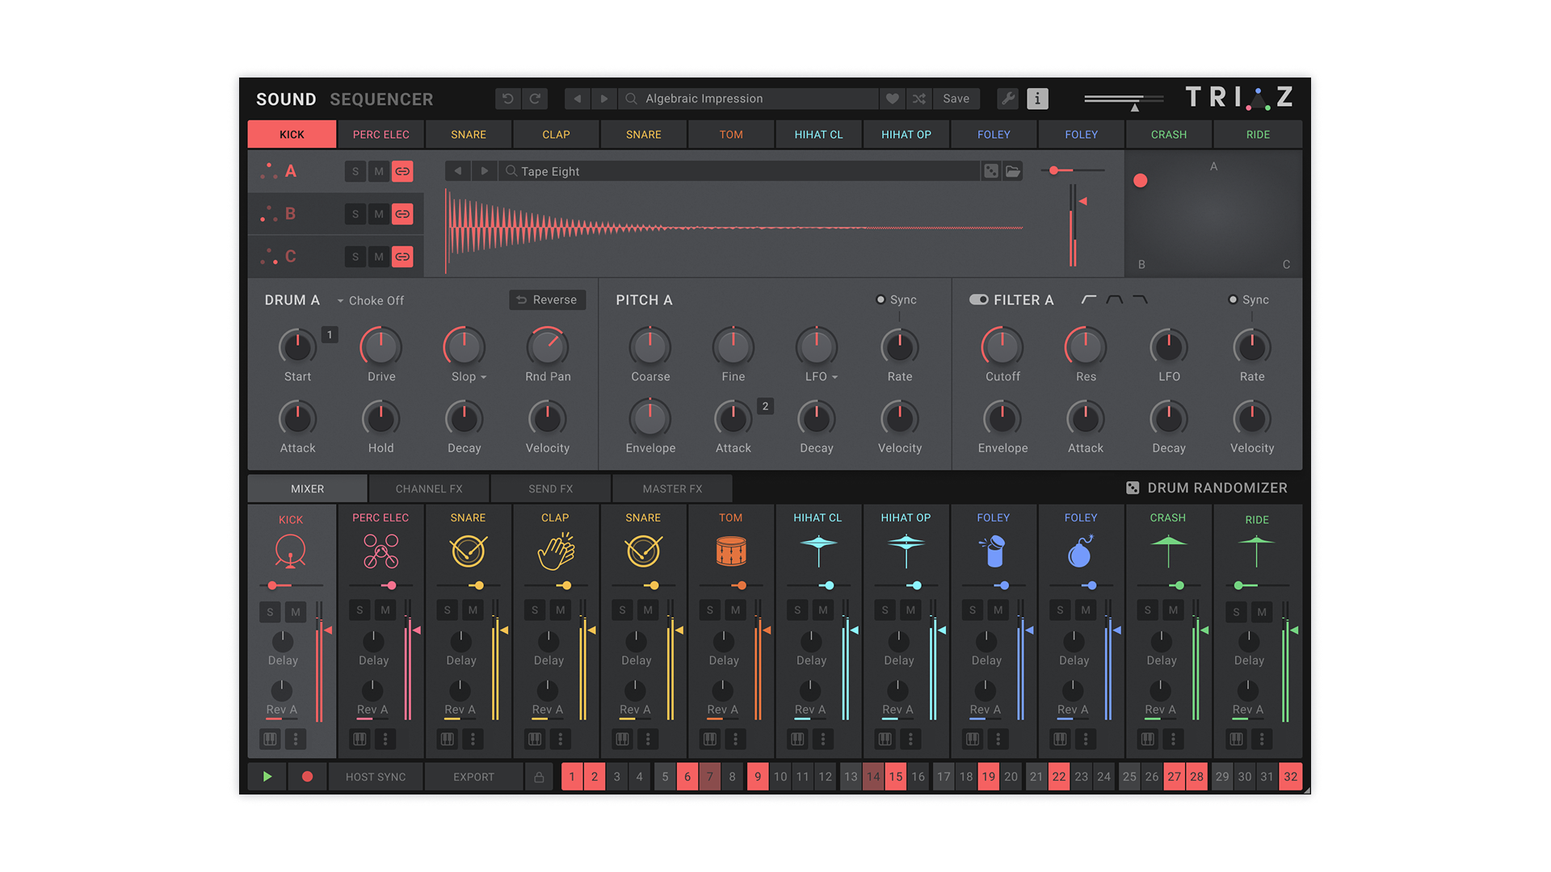Click the info 'i' icon
Screen dimensions: 1551x872
tap(1037, 99)
